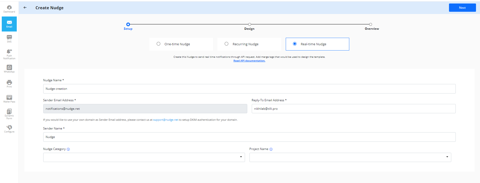The width and height of the screenshot is (480, 183).
Task: Open the Dashboard sidebar icon
Action: coord(9,9)
